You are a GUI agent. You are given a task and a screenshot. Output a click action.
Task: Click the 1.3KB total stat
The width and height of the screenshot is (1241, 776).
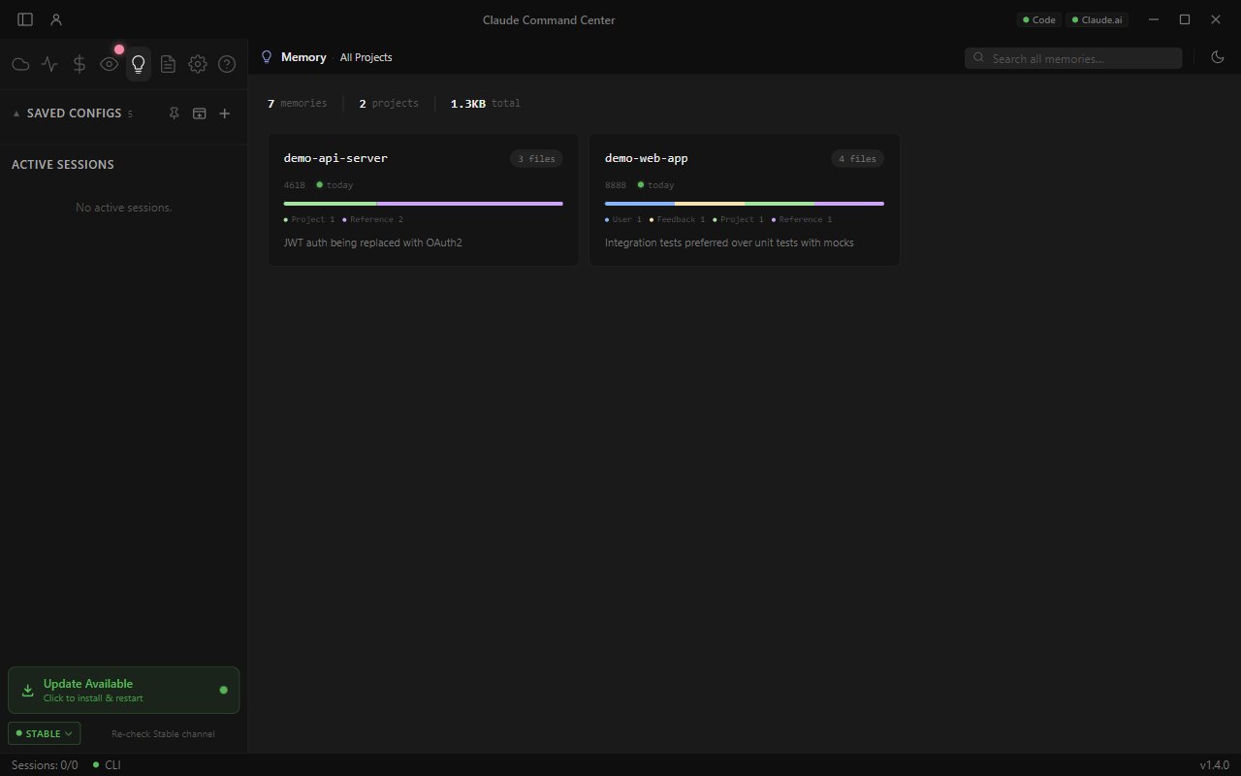pyautogui.click(x=486, y=103)
